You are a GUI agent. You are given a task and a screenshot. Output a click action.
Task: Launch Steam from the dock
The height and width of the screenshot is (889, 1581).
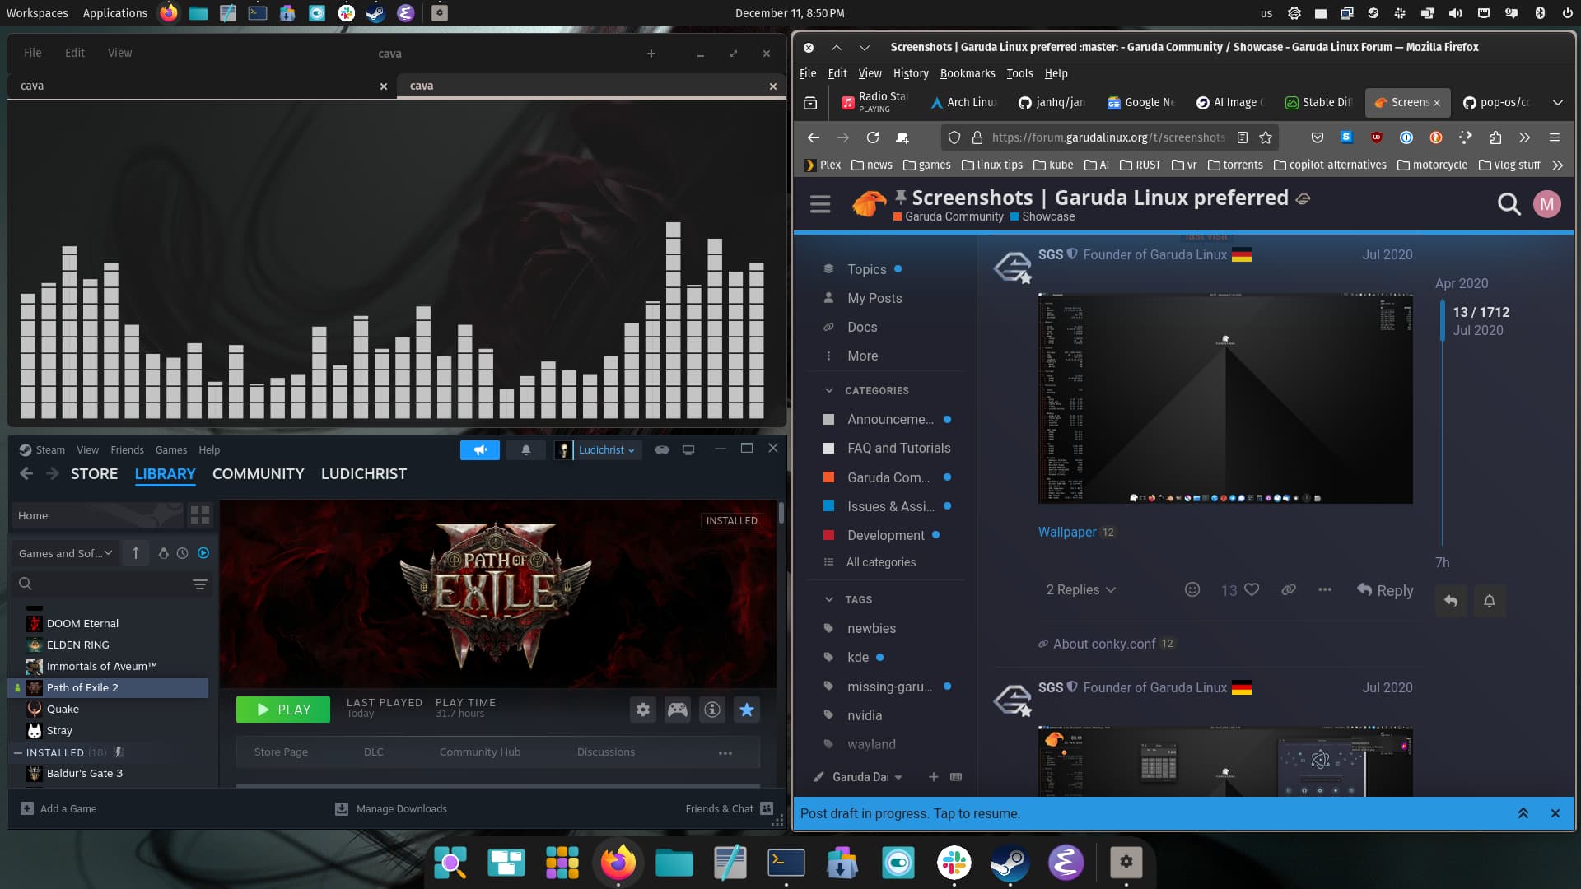pos(1010,863)
